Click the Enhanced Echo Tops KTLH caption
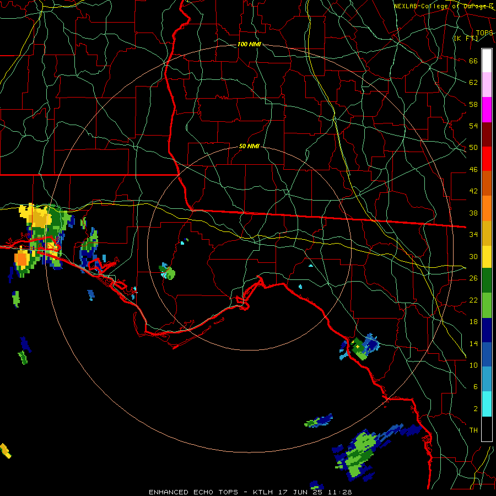Image resolution: width=496 pixels, height=496 pixels. tap(250, 492)
